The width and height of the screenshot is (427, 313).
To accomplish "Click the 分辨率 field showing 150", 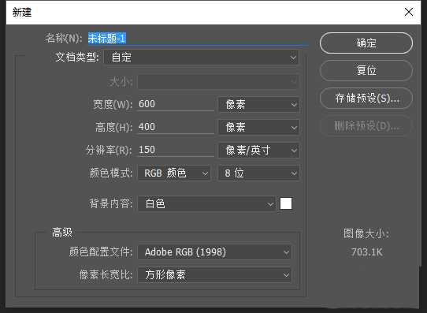I will [x=176, y=150].
